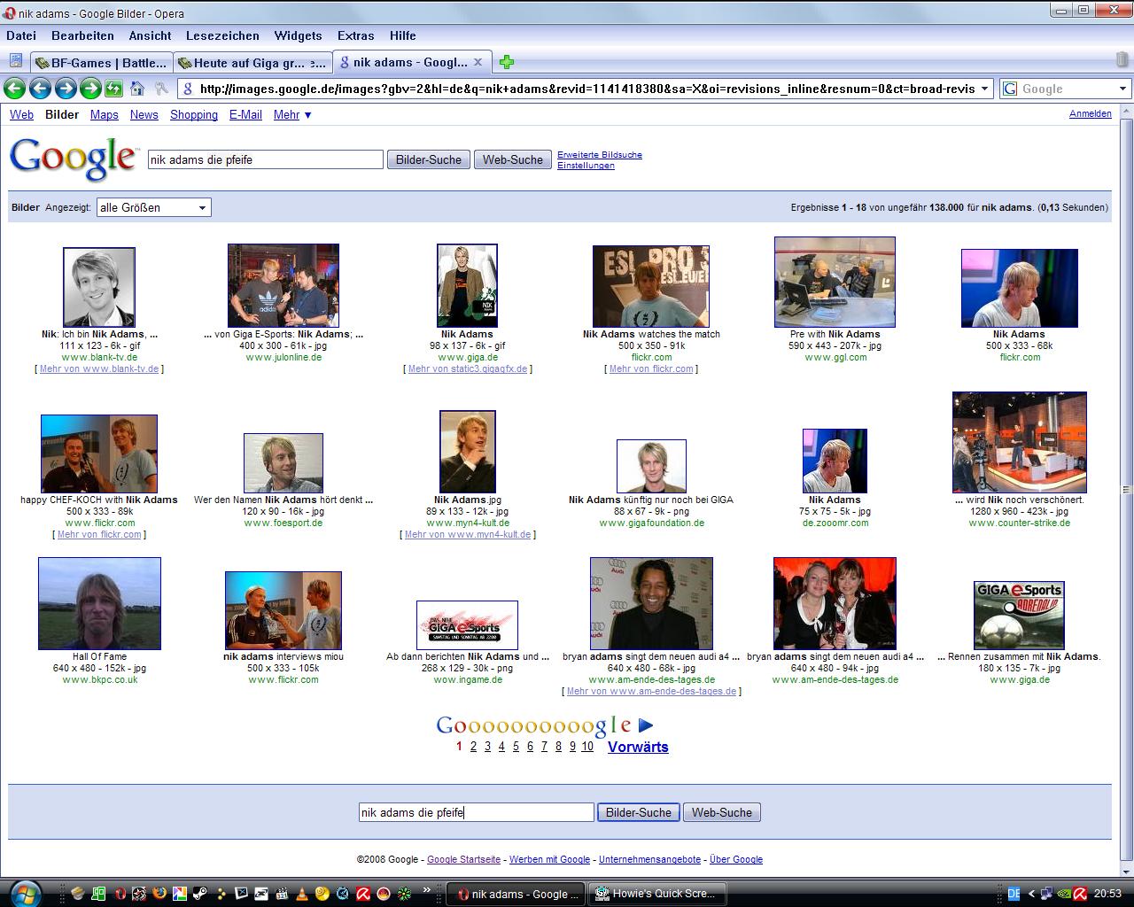The width and height of the screenshot is (1134, 907).
Task: Open the Shopping link
Action: (x=194, y=114)
